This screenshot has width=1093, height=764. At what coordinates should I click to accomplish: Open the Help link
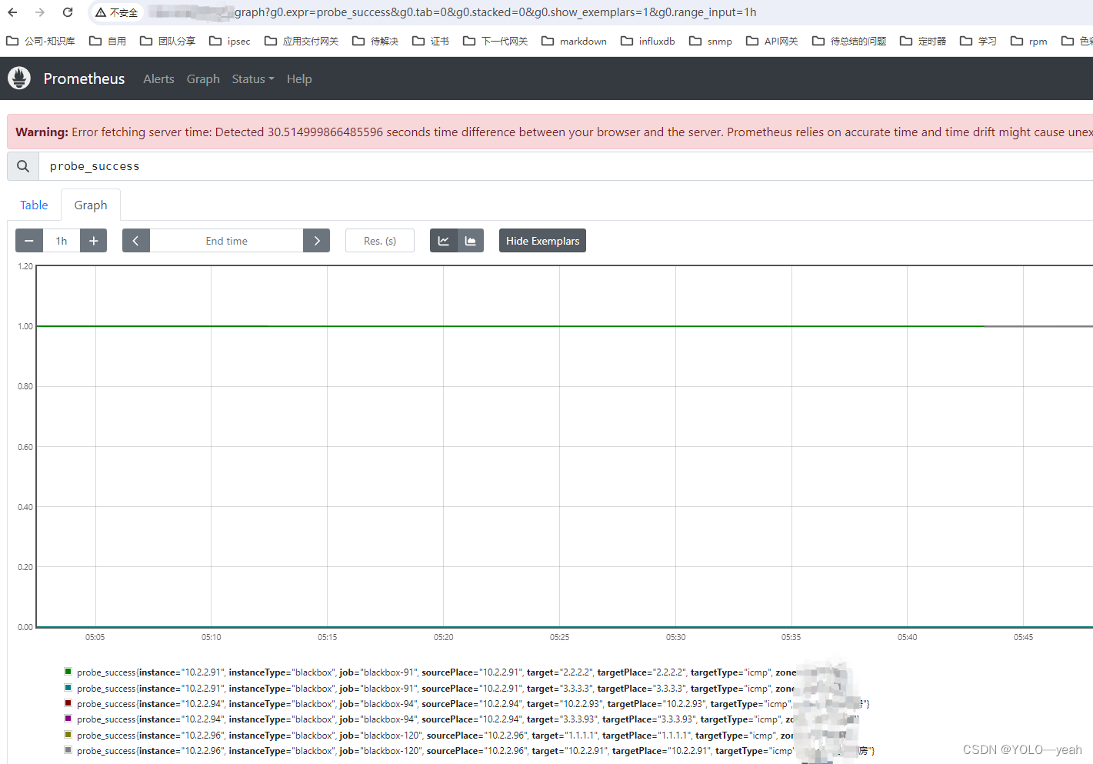click(299, 78)
